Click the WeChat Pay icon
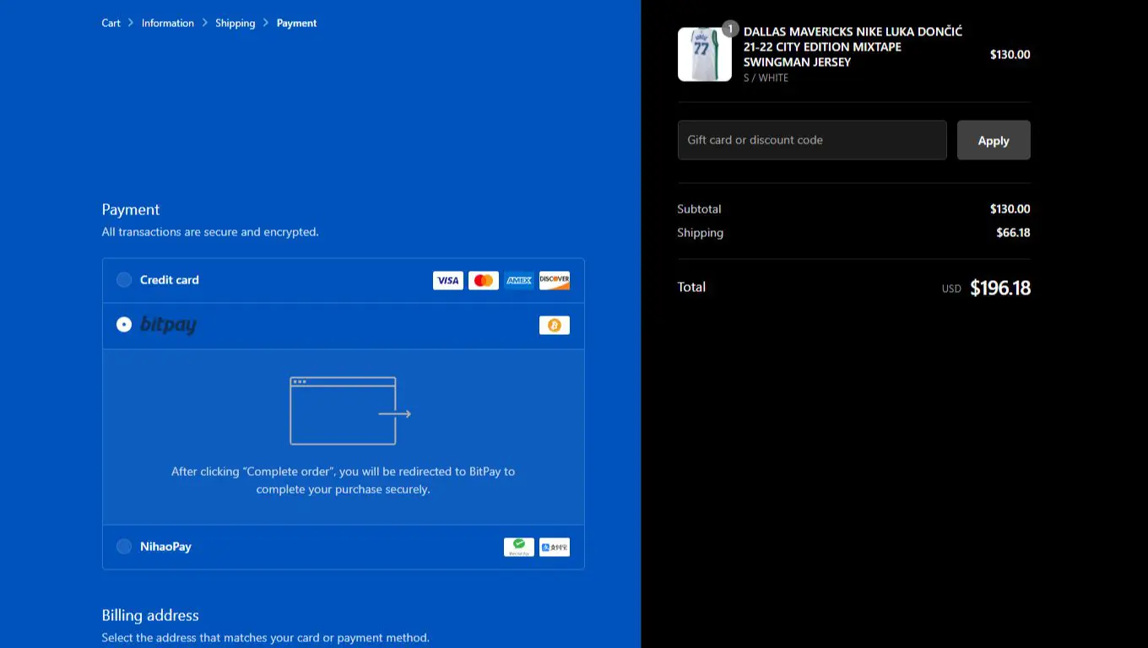 pos(519,547)
